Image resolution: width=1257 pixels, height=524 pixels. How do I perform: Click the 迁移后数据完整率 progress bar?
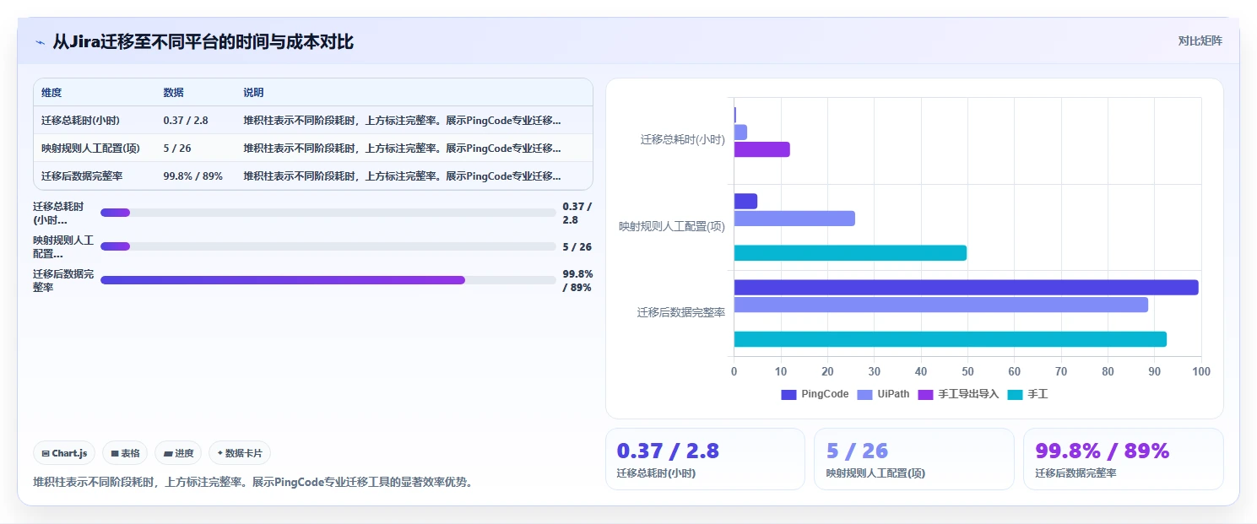328,280
